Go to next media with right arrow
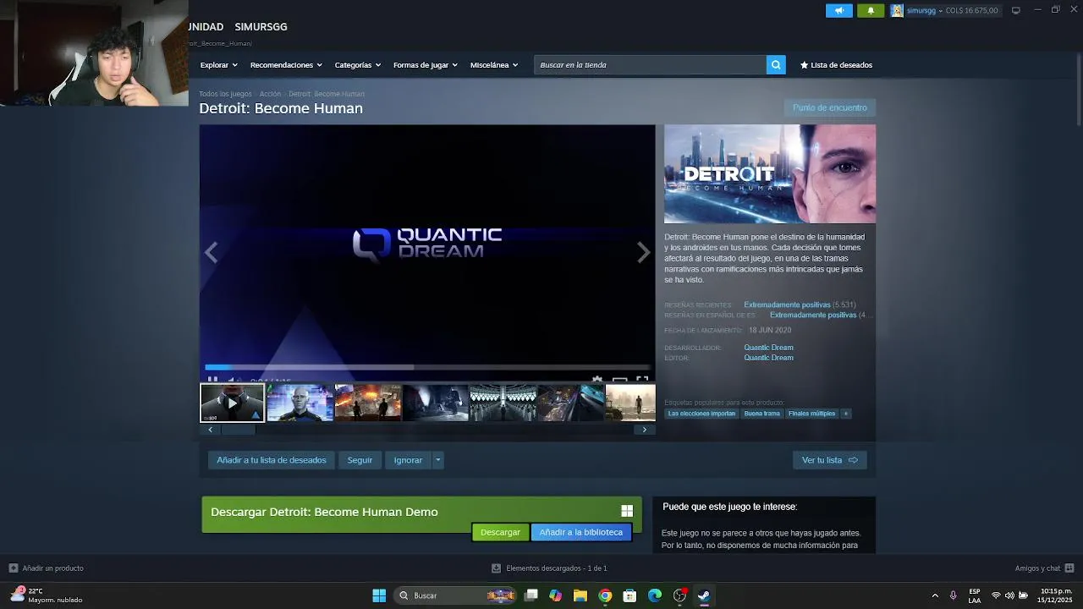Screen dimensions: 1083x609 click(644, 252)
